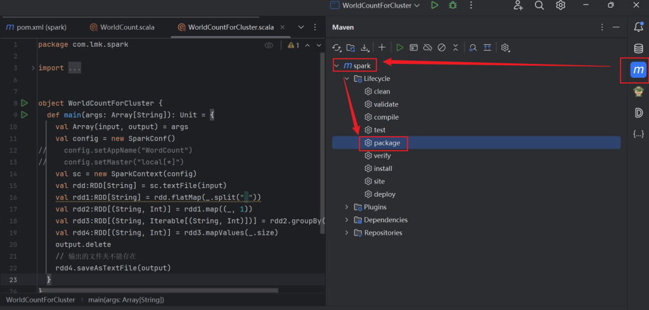This screenshot has height=310, width=649.
Task: Click the Download Sources icon in Maven toolbar
Action: [x=364, y=47]
